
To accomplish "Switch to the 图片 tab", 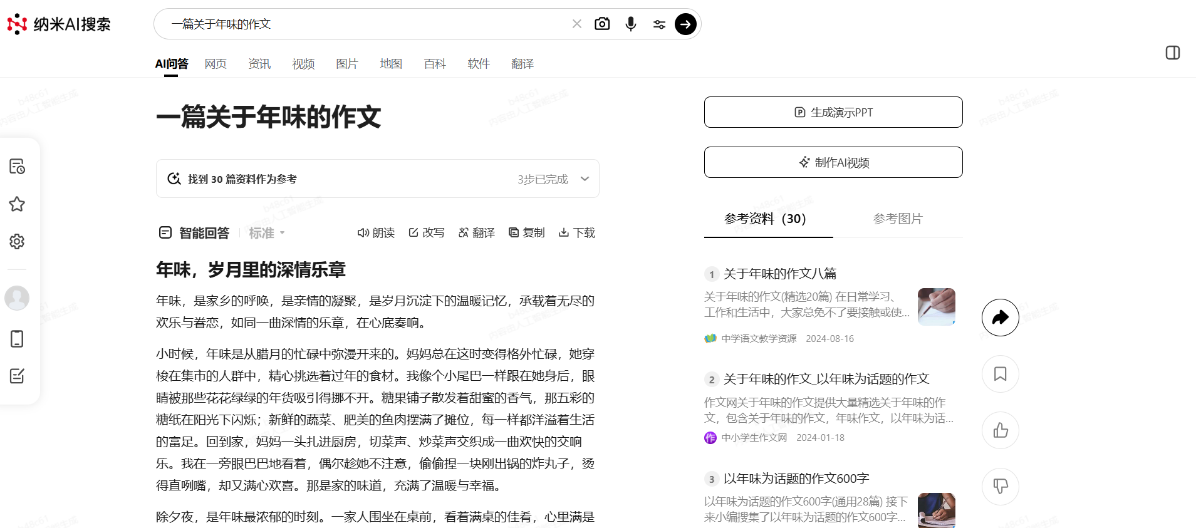I will 347,64.
